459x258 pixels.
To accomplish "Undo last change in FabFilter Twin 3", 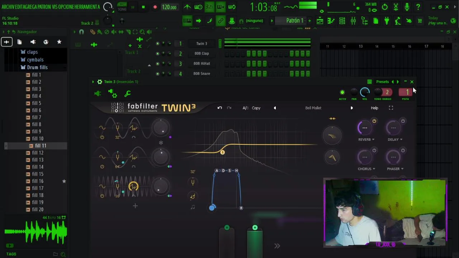I will (220, 108).
